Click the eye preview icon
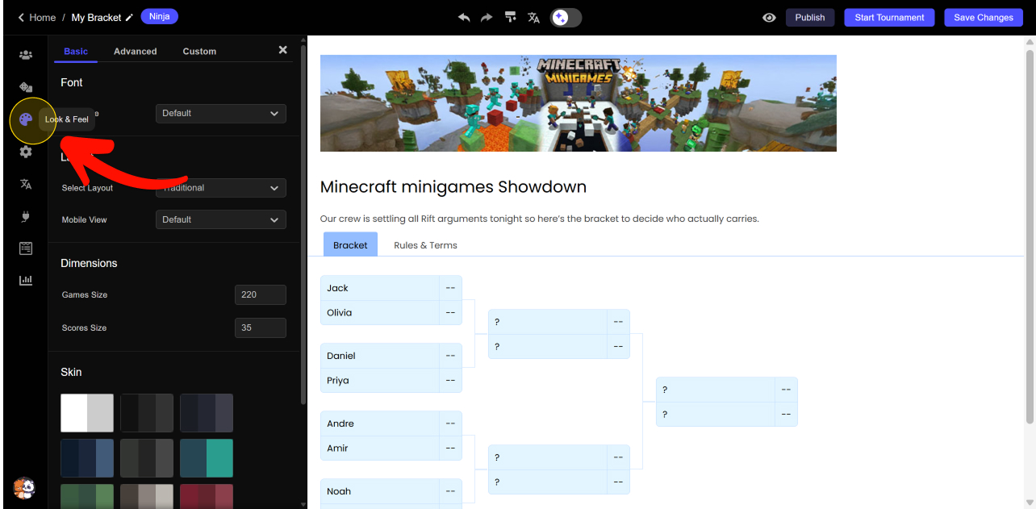1036x509 pixels. [x=769, y=17]
